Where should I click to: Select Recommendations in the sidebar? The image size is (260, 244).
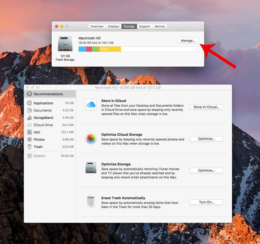coord(50,94)
